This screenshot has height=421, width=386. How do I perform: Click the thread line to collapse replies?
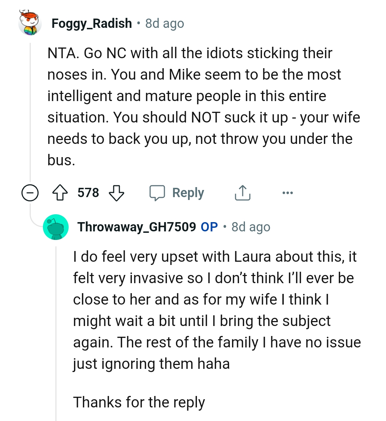pos(30,107)
